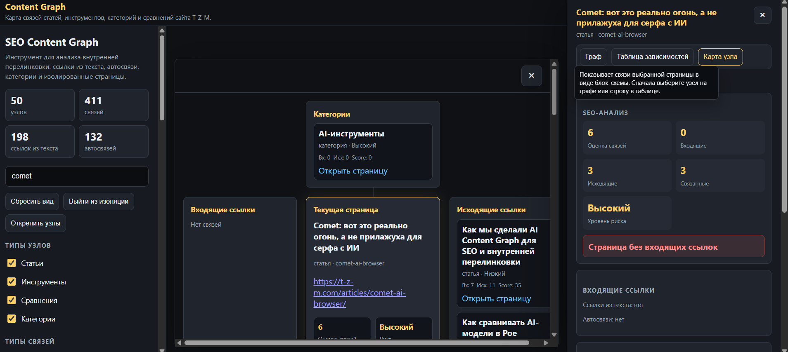Image resolution: width=788 pixels, height=352 pixels.
Task: Click the modal horizontal scrollbar left arrow
Action: 179,343
